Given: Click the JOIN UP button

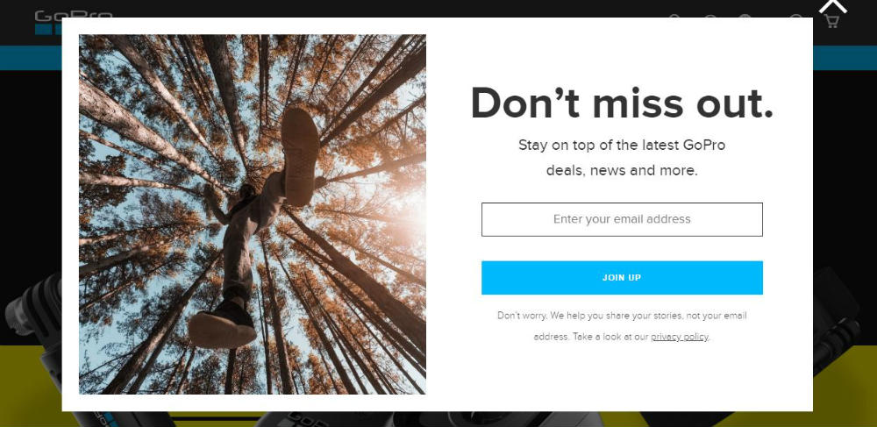Looking at the screenshot, I should (x=622, y=278).
